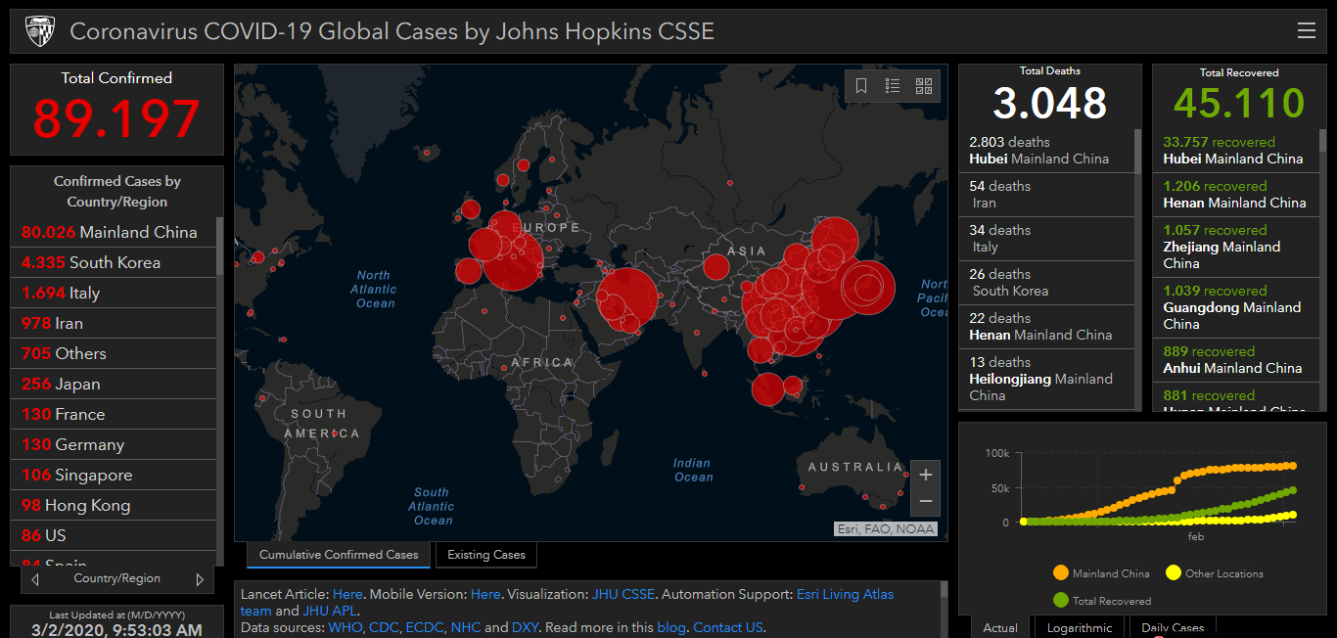Click Iran 54 deaths entry
Screen dimensions: 1337x638
(1046, 195)
